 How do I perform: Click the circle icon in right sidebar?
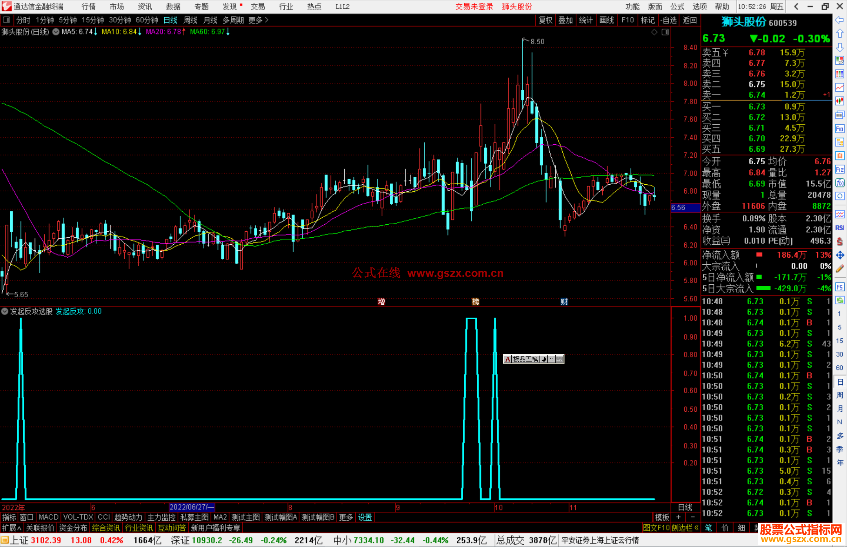pyautogui.click(x=840, y=196)
